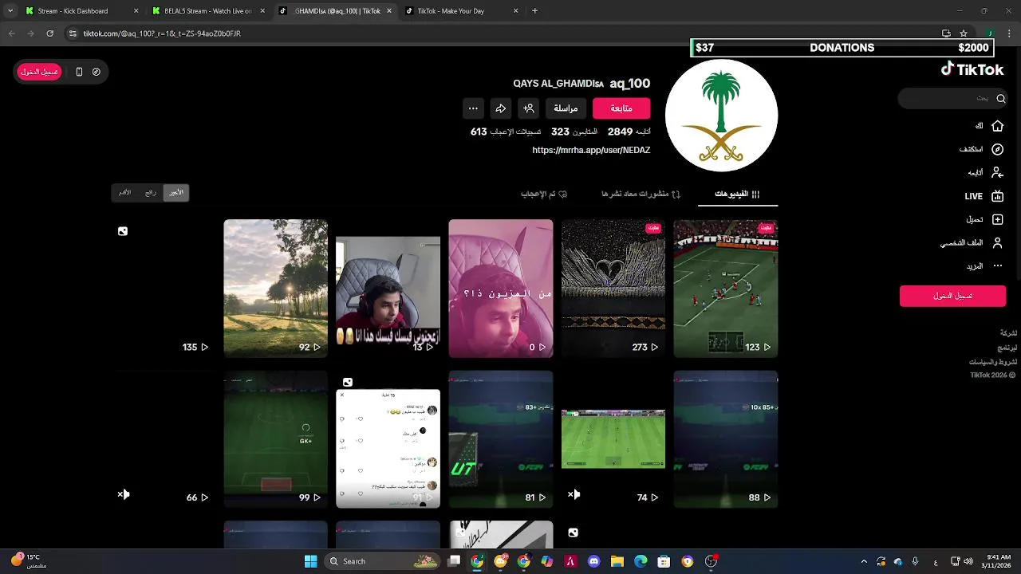Click the volume icon in system tray
Image resolution: width=1021 pixels, height=574 pixels.
tap(968, 561)
